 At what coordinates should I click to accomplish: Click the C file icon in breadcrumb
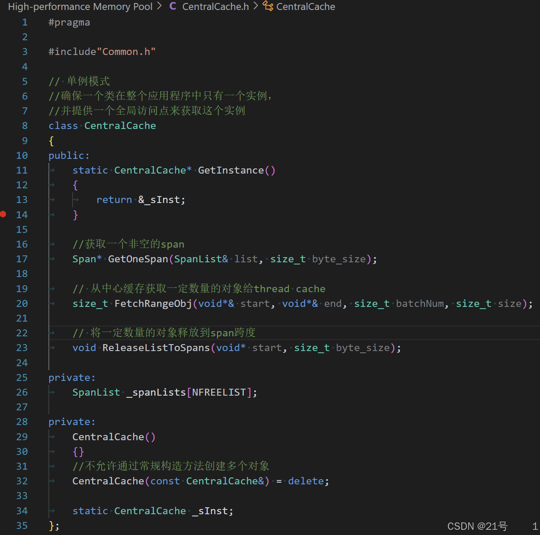(173, 6)
